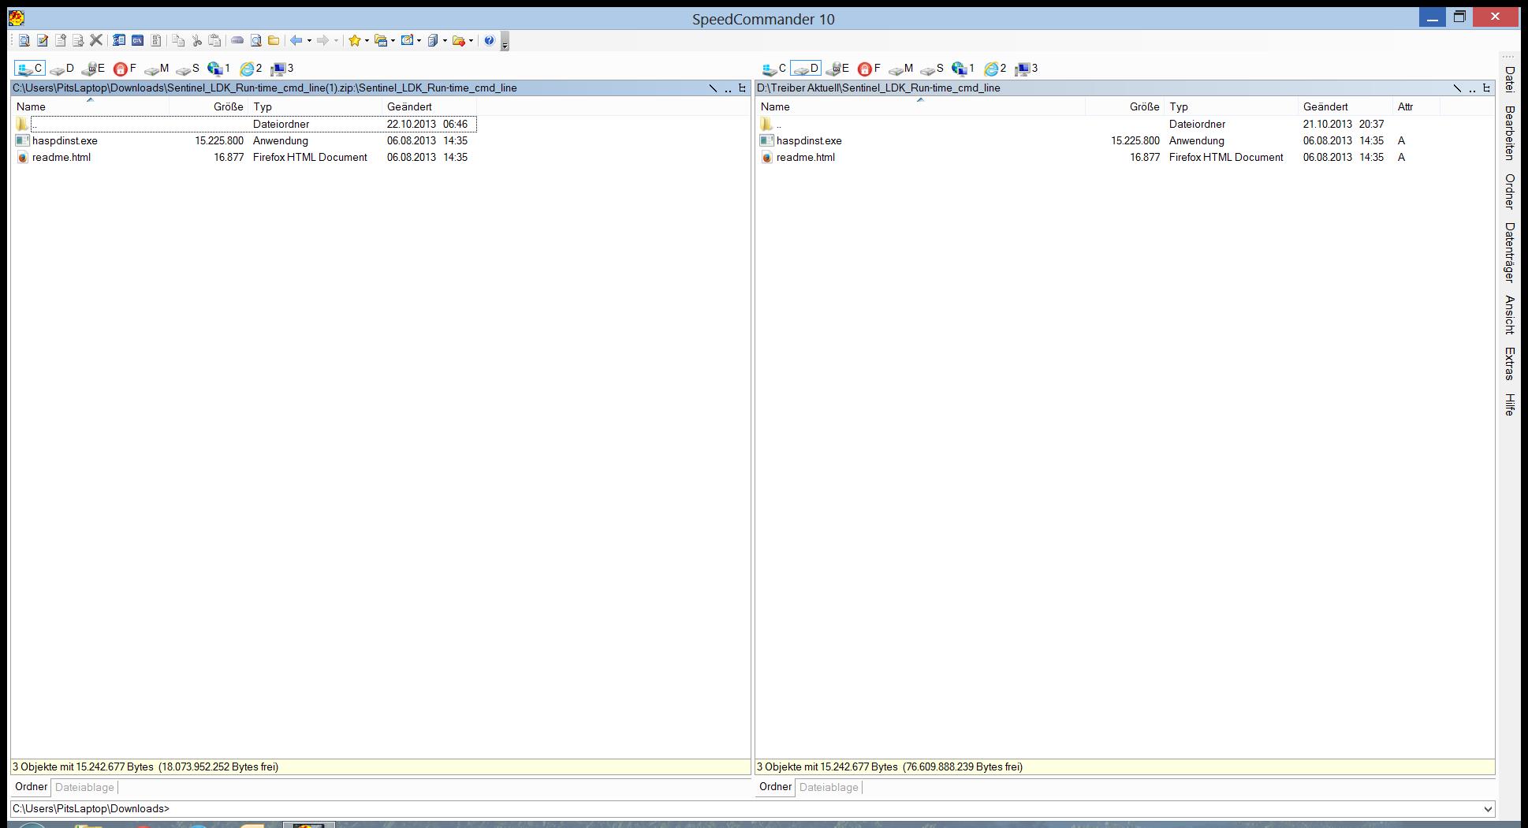Select drive C in left panel

tap(30, 69)
